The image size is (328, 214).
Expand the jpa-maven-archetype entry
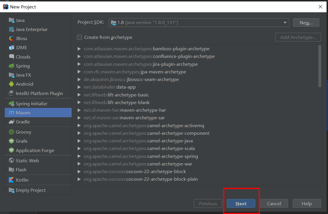click(x=79, y=72)
